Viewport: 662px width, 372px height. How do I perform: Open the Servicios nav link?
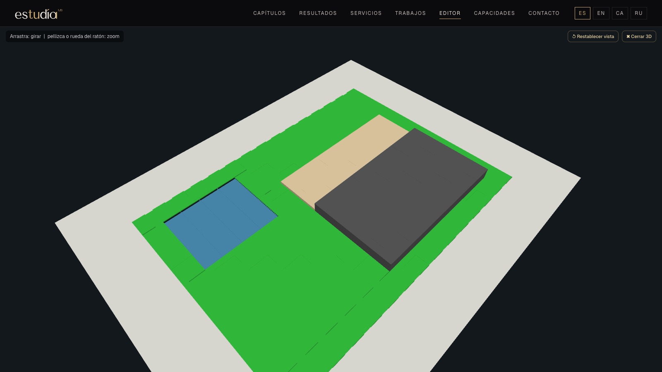(x=366, y=13)
